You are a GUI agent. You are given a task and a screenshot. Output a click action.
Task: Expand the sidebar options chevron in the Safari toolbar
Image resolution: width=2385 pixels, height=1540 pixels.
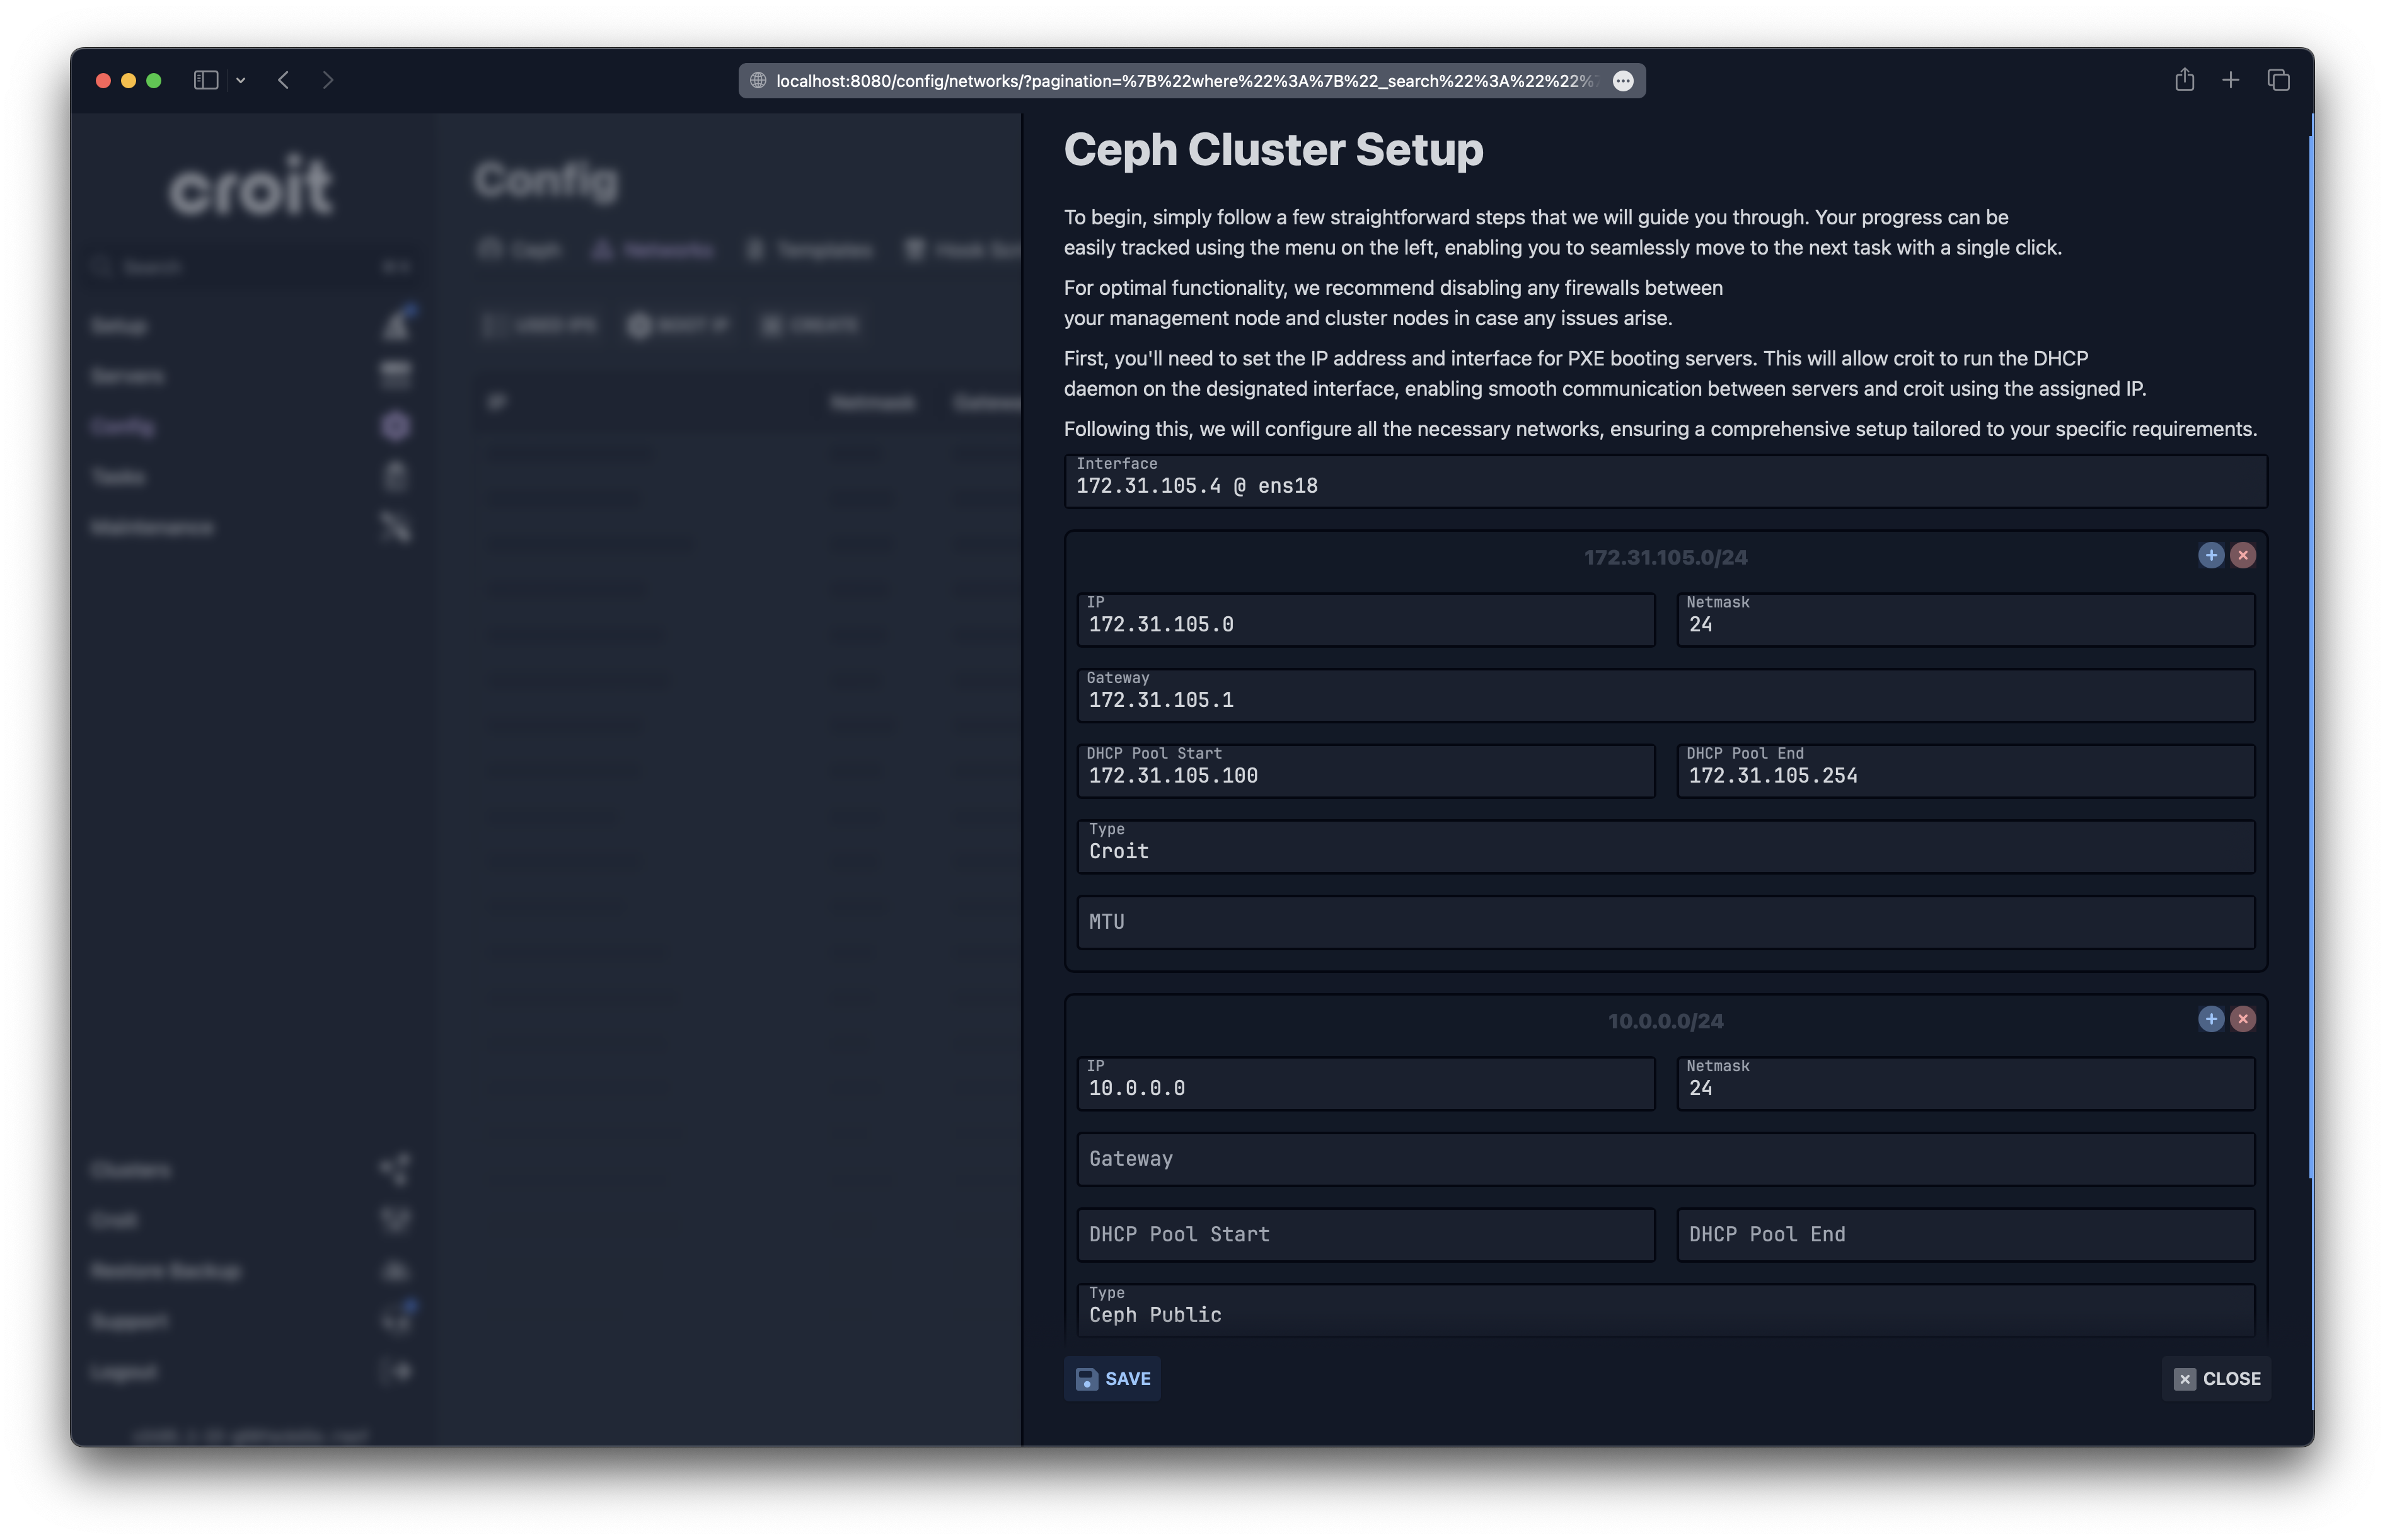(241, 80)
